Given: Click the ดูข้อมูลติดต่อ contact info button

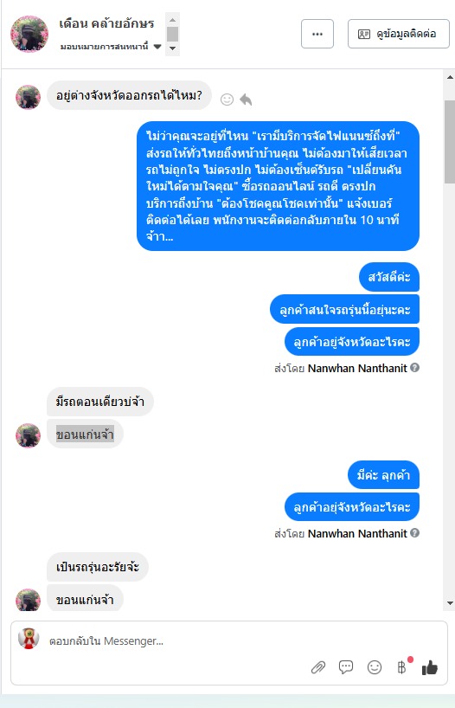Looking at the screenshot, I should 399,34.
